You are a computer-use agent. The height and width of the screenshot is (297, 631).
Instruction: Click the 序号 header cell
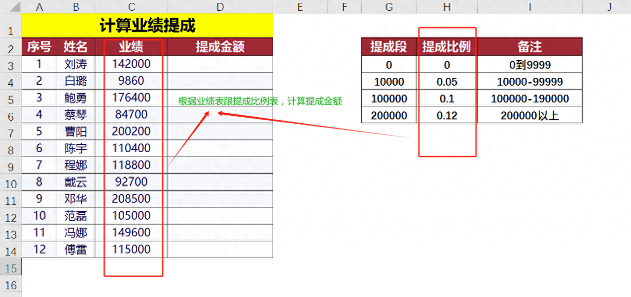point(39,47)
